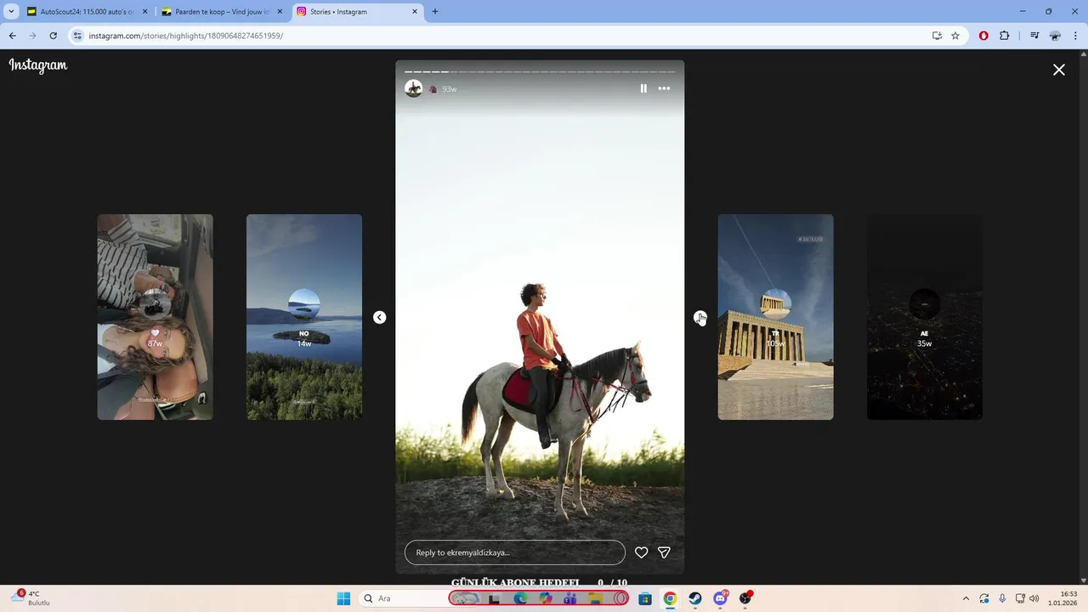Open Discord taskbar icon
The height and width of the screenshot is (612, 1088).
721,598
